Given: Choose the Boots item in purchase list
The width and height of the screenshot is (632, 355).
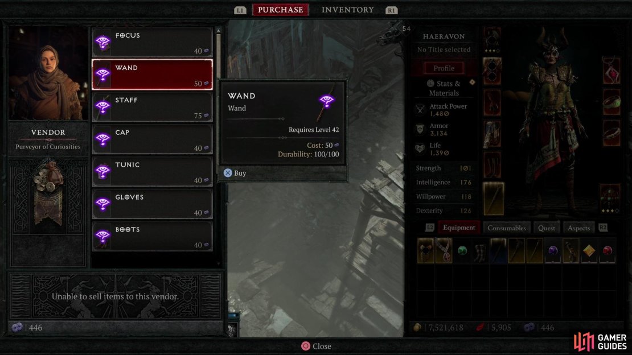Looking at the screenshot, I should click(x=152, y=237).
